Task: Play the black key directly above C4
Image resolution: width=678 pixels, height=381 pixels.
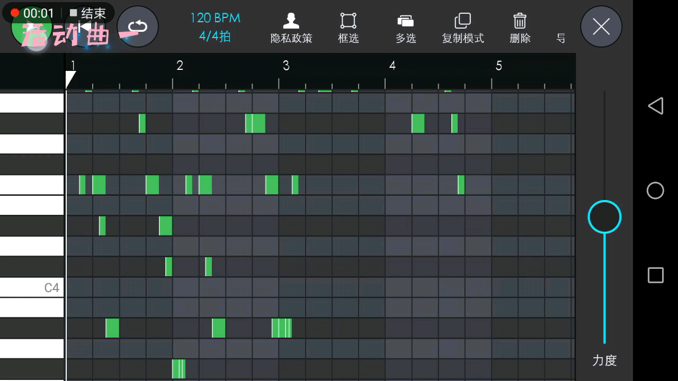Action: [x=32, y=267]
